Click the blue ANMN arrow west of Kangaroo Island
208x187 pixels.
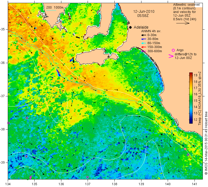[x=71, y=60]
